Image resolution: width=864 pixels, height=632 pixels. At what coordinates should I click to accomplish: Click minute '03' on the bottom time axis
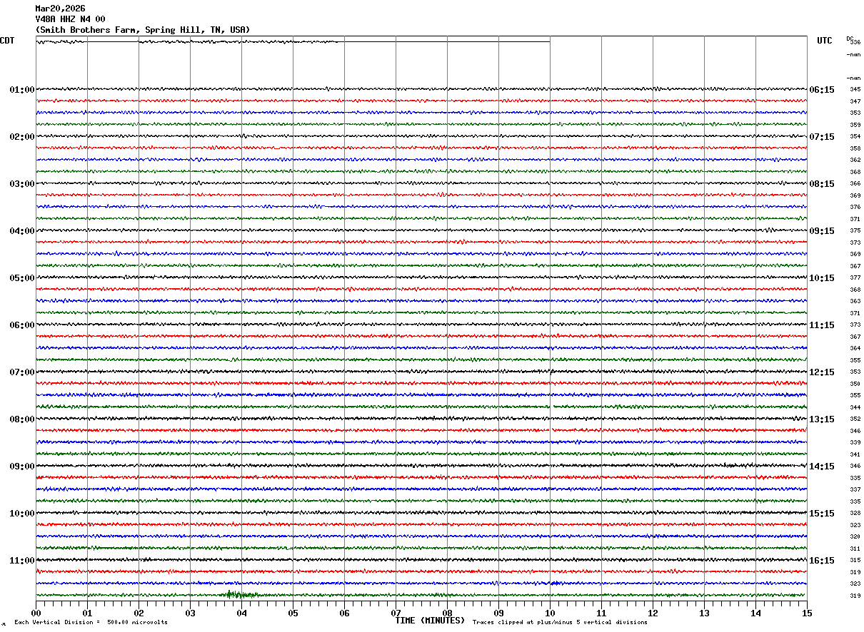pyautogui.click(x=190, y=613)
